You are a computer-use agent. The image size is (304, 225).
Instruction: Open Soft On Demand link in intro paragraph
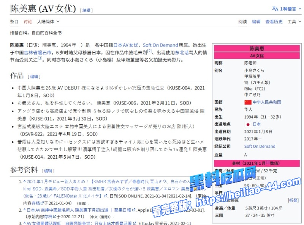[160, 45]
